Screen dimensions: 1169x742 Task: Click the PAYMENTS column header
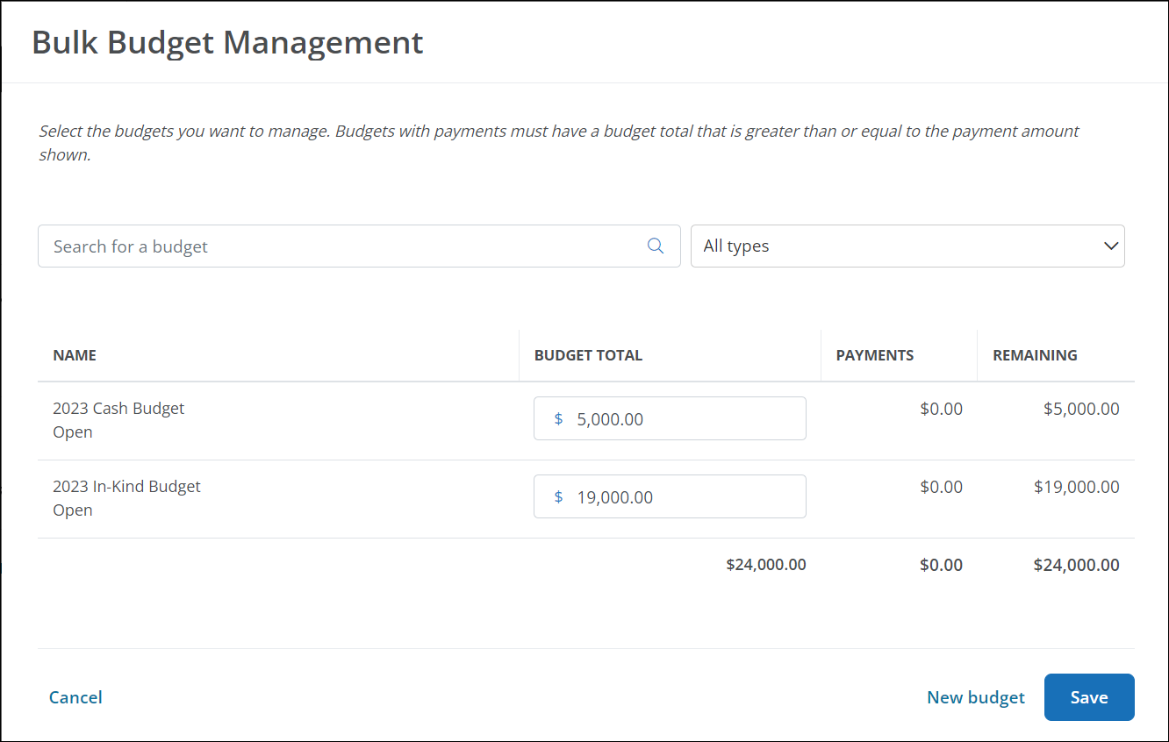pyautogui.click(x=875, y=355)
